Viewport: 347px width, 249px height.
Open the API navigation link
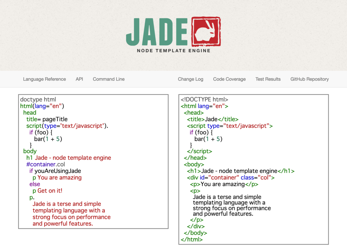coord(79,79)
